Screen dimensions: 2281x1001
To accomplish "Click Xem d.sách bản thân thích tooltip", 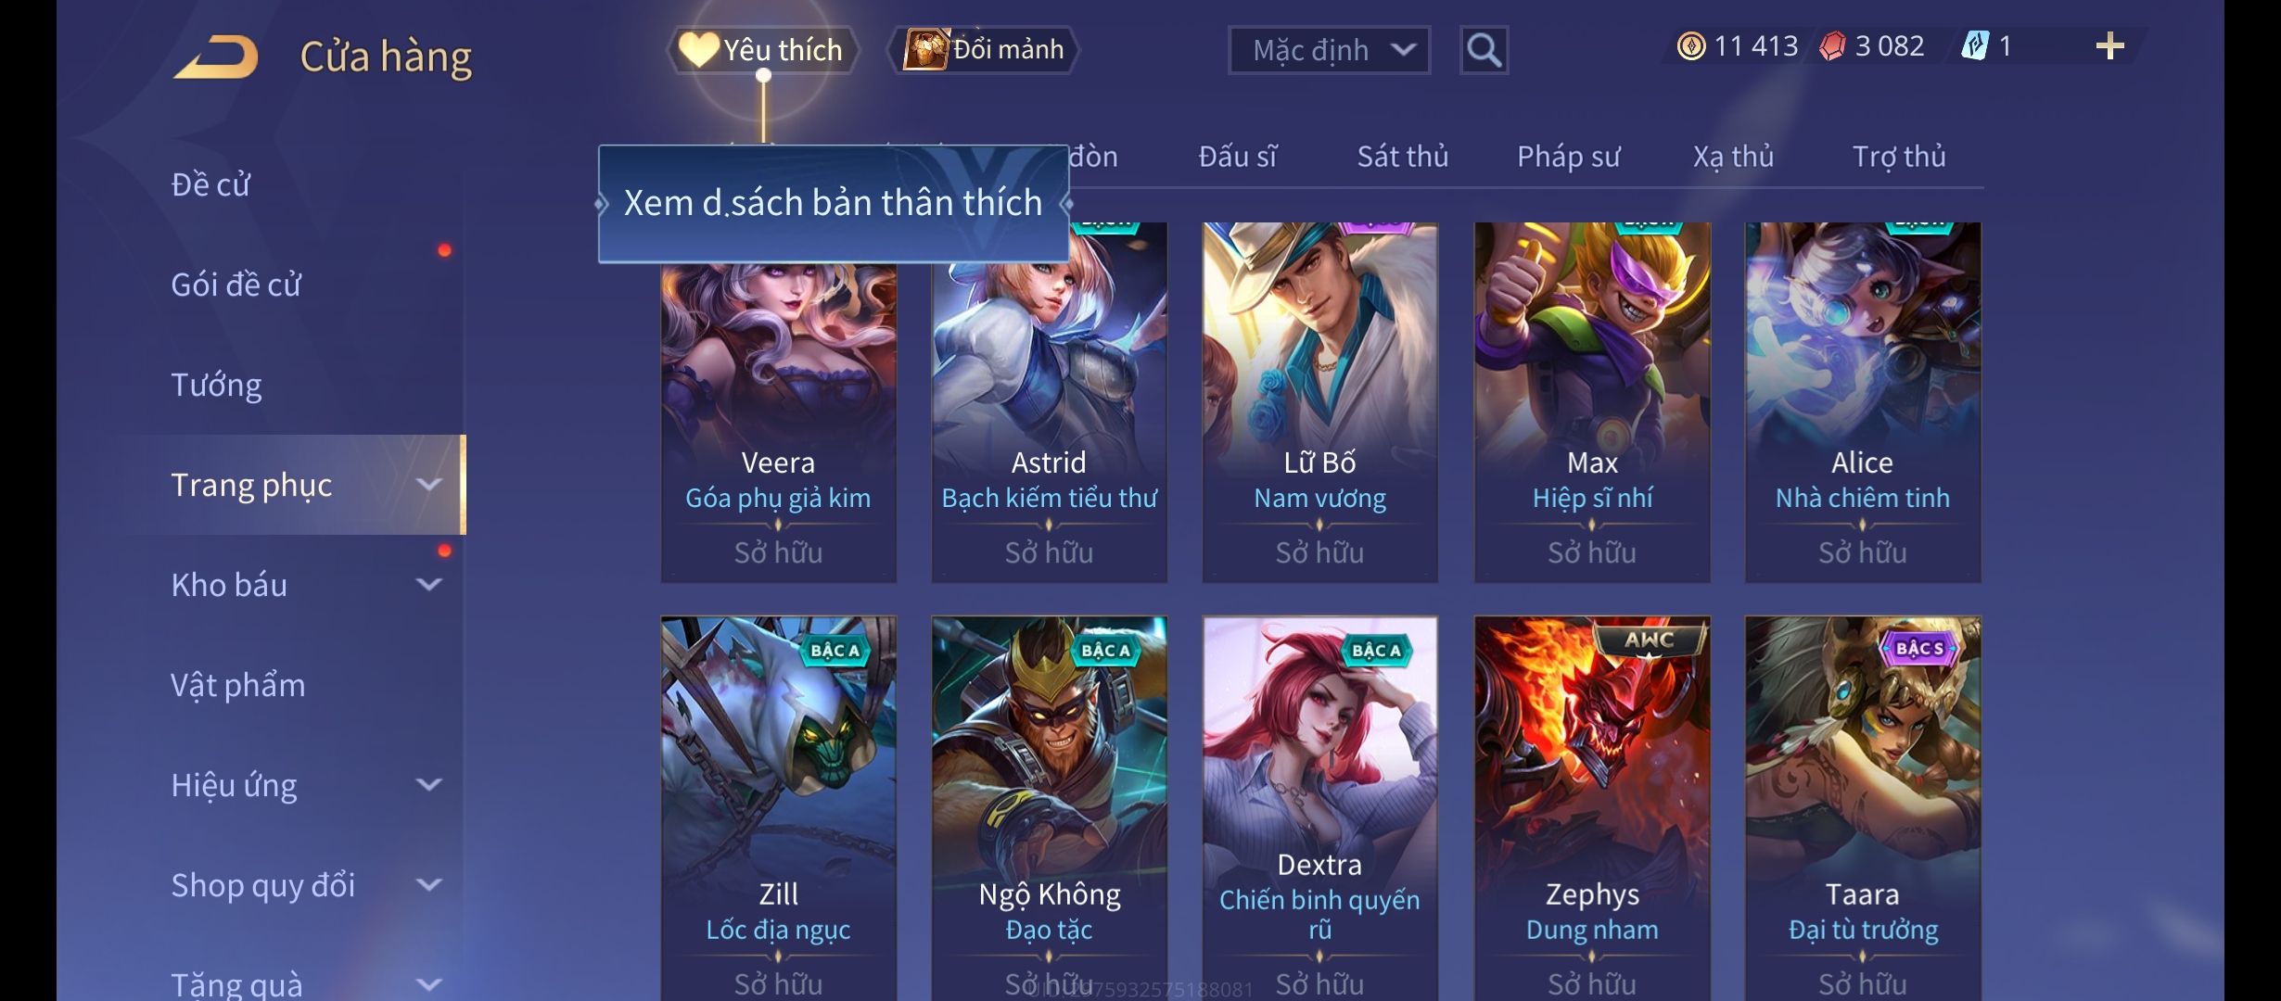I will 833,203.
